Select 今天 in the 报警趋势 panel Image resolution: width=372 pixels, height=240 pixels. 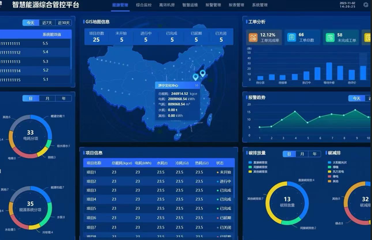pyautogui.click(x=357, y=98)
